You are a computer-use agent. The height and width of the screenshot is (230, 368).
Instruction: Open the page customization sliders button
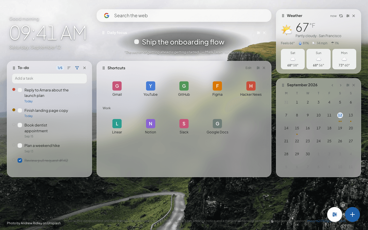(335, 214)
